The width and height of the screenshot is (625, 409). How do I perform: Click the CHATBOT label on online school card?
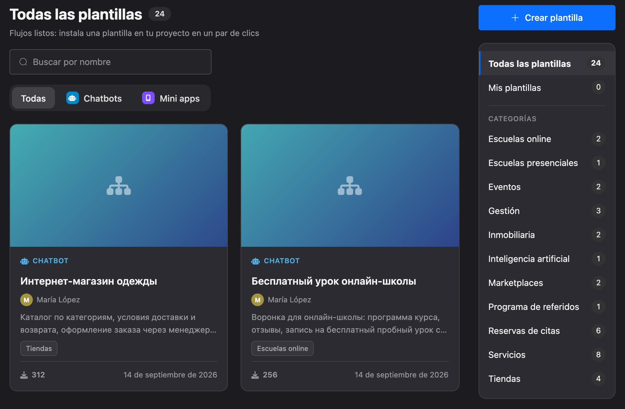point(282,261)
